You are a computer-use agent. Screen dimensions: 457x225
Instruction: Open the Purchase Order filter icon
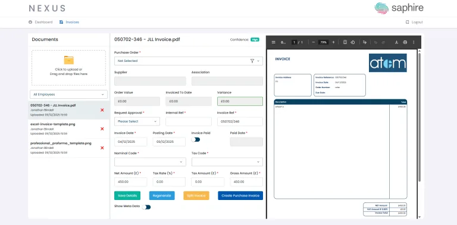tap(252, 61)
